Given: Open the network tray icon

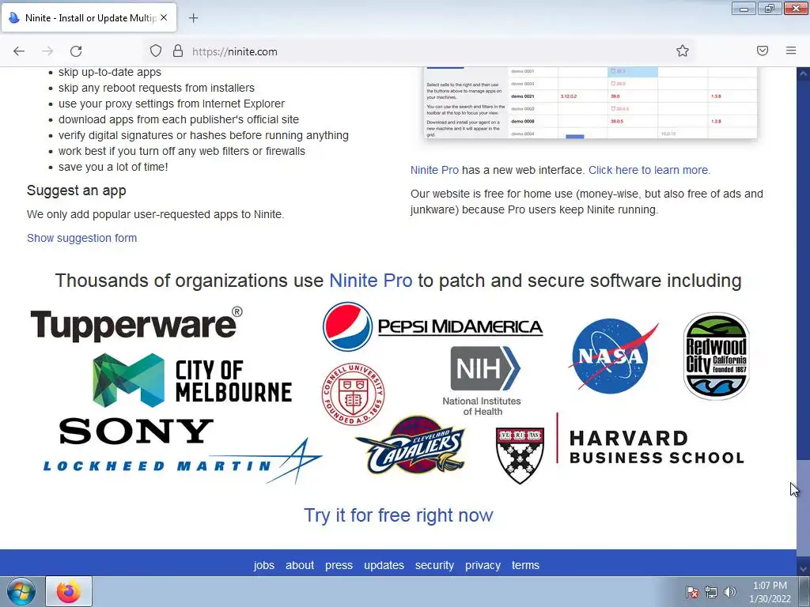Looking at the screenshot, I should pyautogui.click(x=711, y=592).
